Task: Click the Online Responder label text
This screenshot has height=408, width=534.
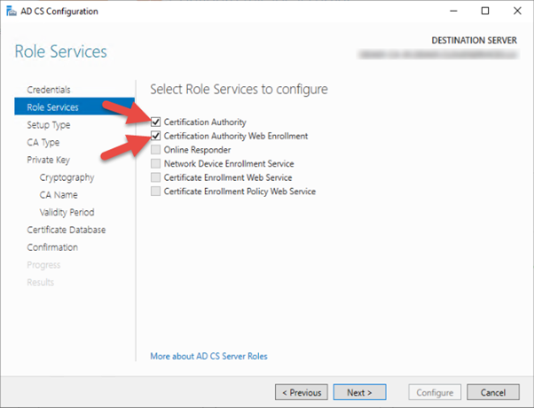Action: pos(197,150)
